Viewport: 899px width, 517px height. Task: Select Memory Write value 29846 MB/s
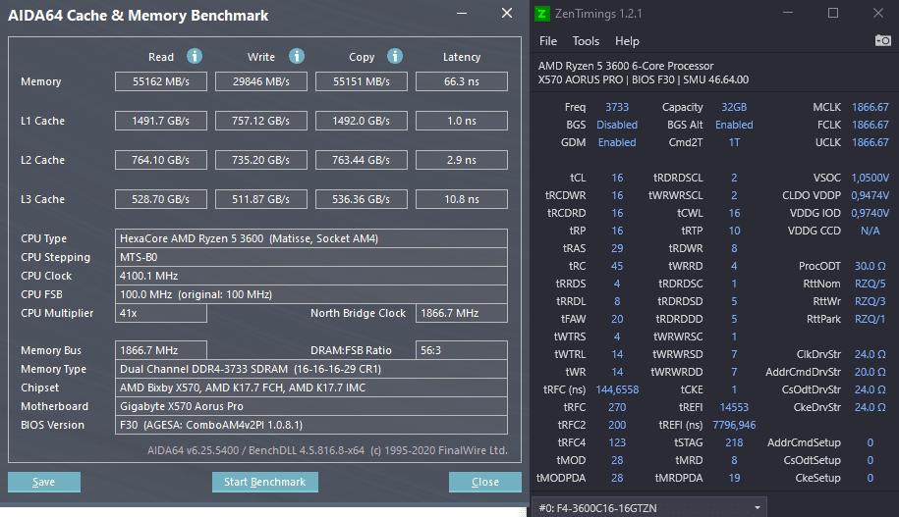coord(261,81)
